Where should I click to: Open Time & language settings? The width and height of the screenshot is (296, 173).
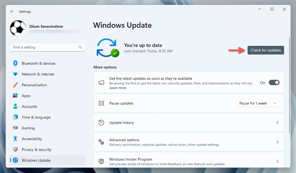pyautogui.click(x=48, y=117)
